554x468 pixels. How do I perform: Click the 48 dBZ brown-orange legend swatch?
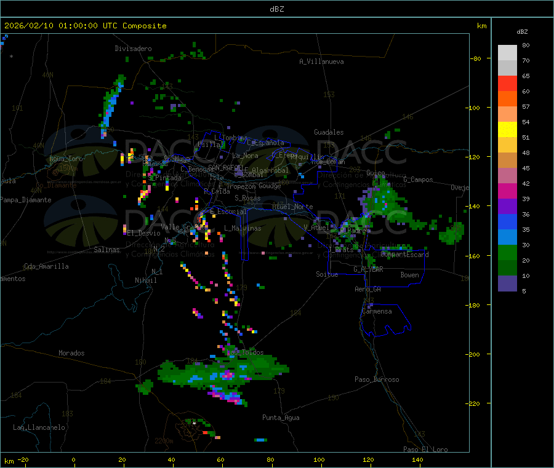[x=507, y=161]
